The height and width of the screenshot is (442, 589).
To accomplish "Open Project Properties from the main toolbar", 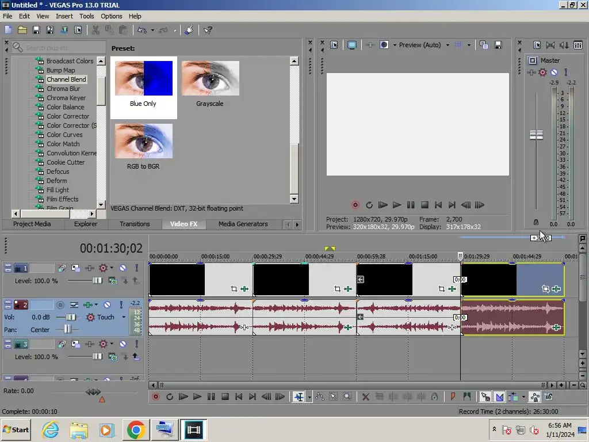I will point(78,30).
